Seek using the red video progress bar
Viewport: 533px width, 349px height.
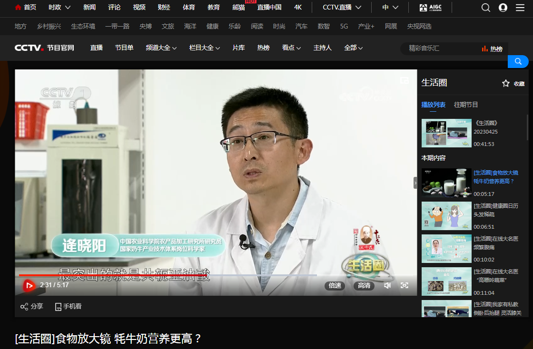tap(113, 275)
